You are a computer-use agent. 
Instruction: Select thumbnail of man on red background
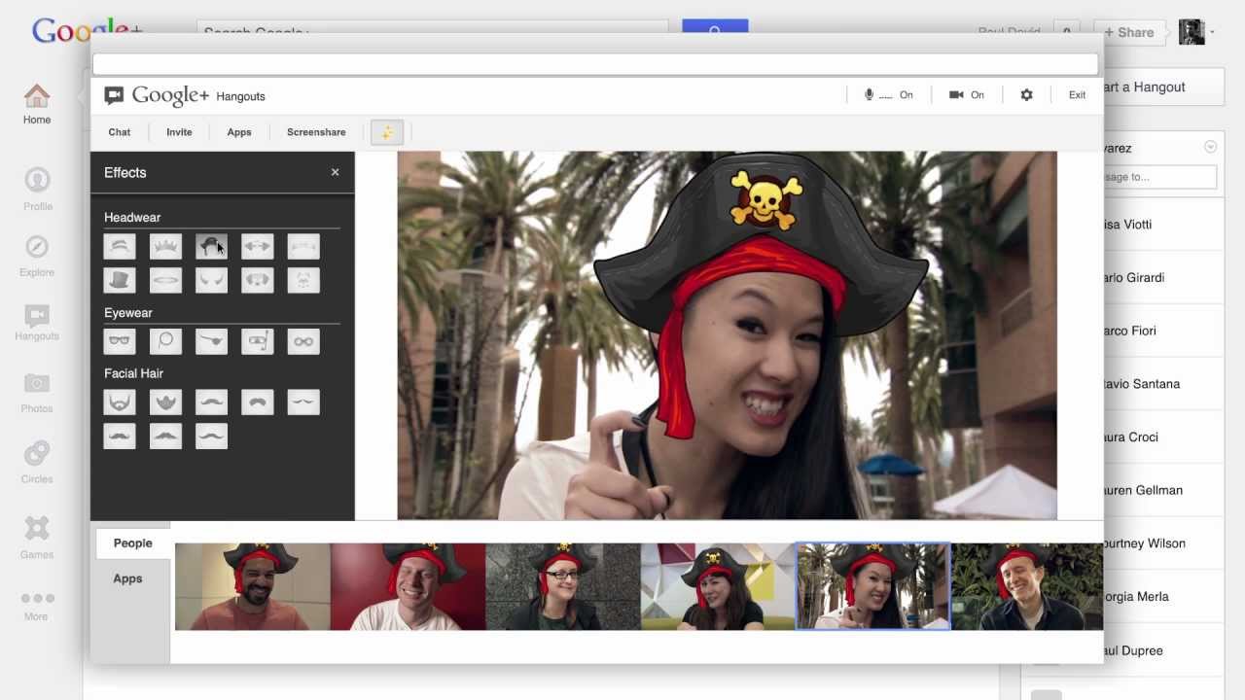point(408,586)
